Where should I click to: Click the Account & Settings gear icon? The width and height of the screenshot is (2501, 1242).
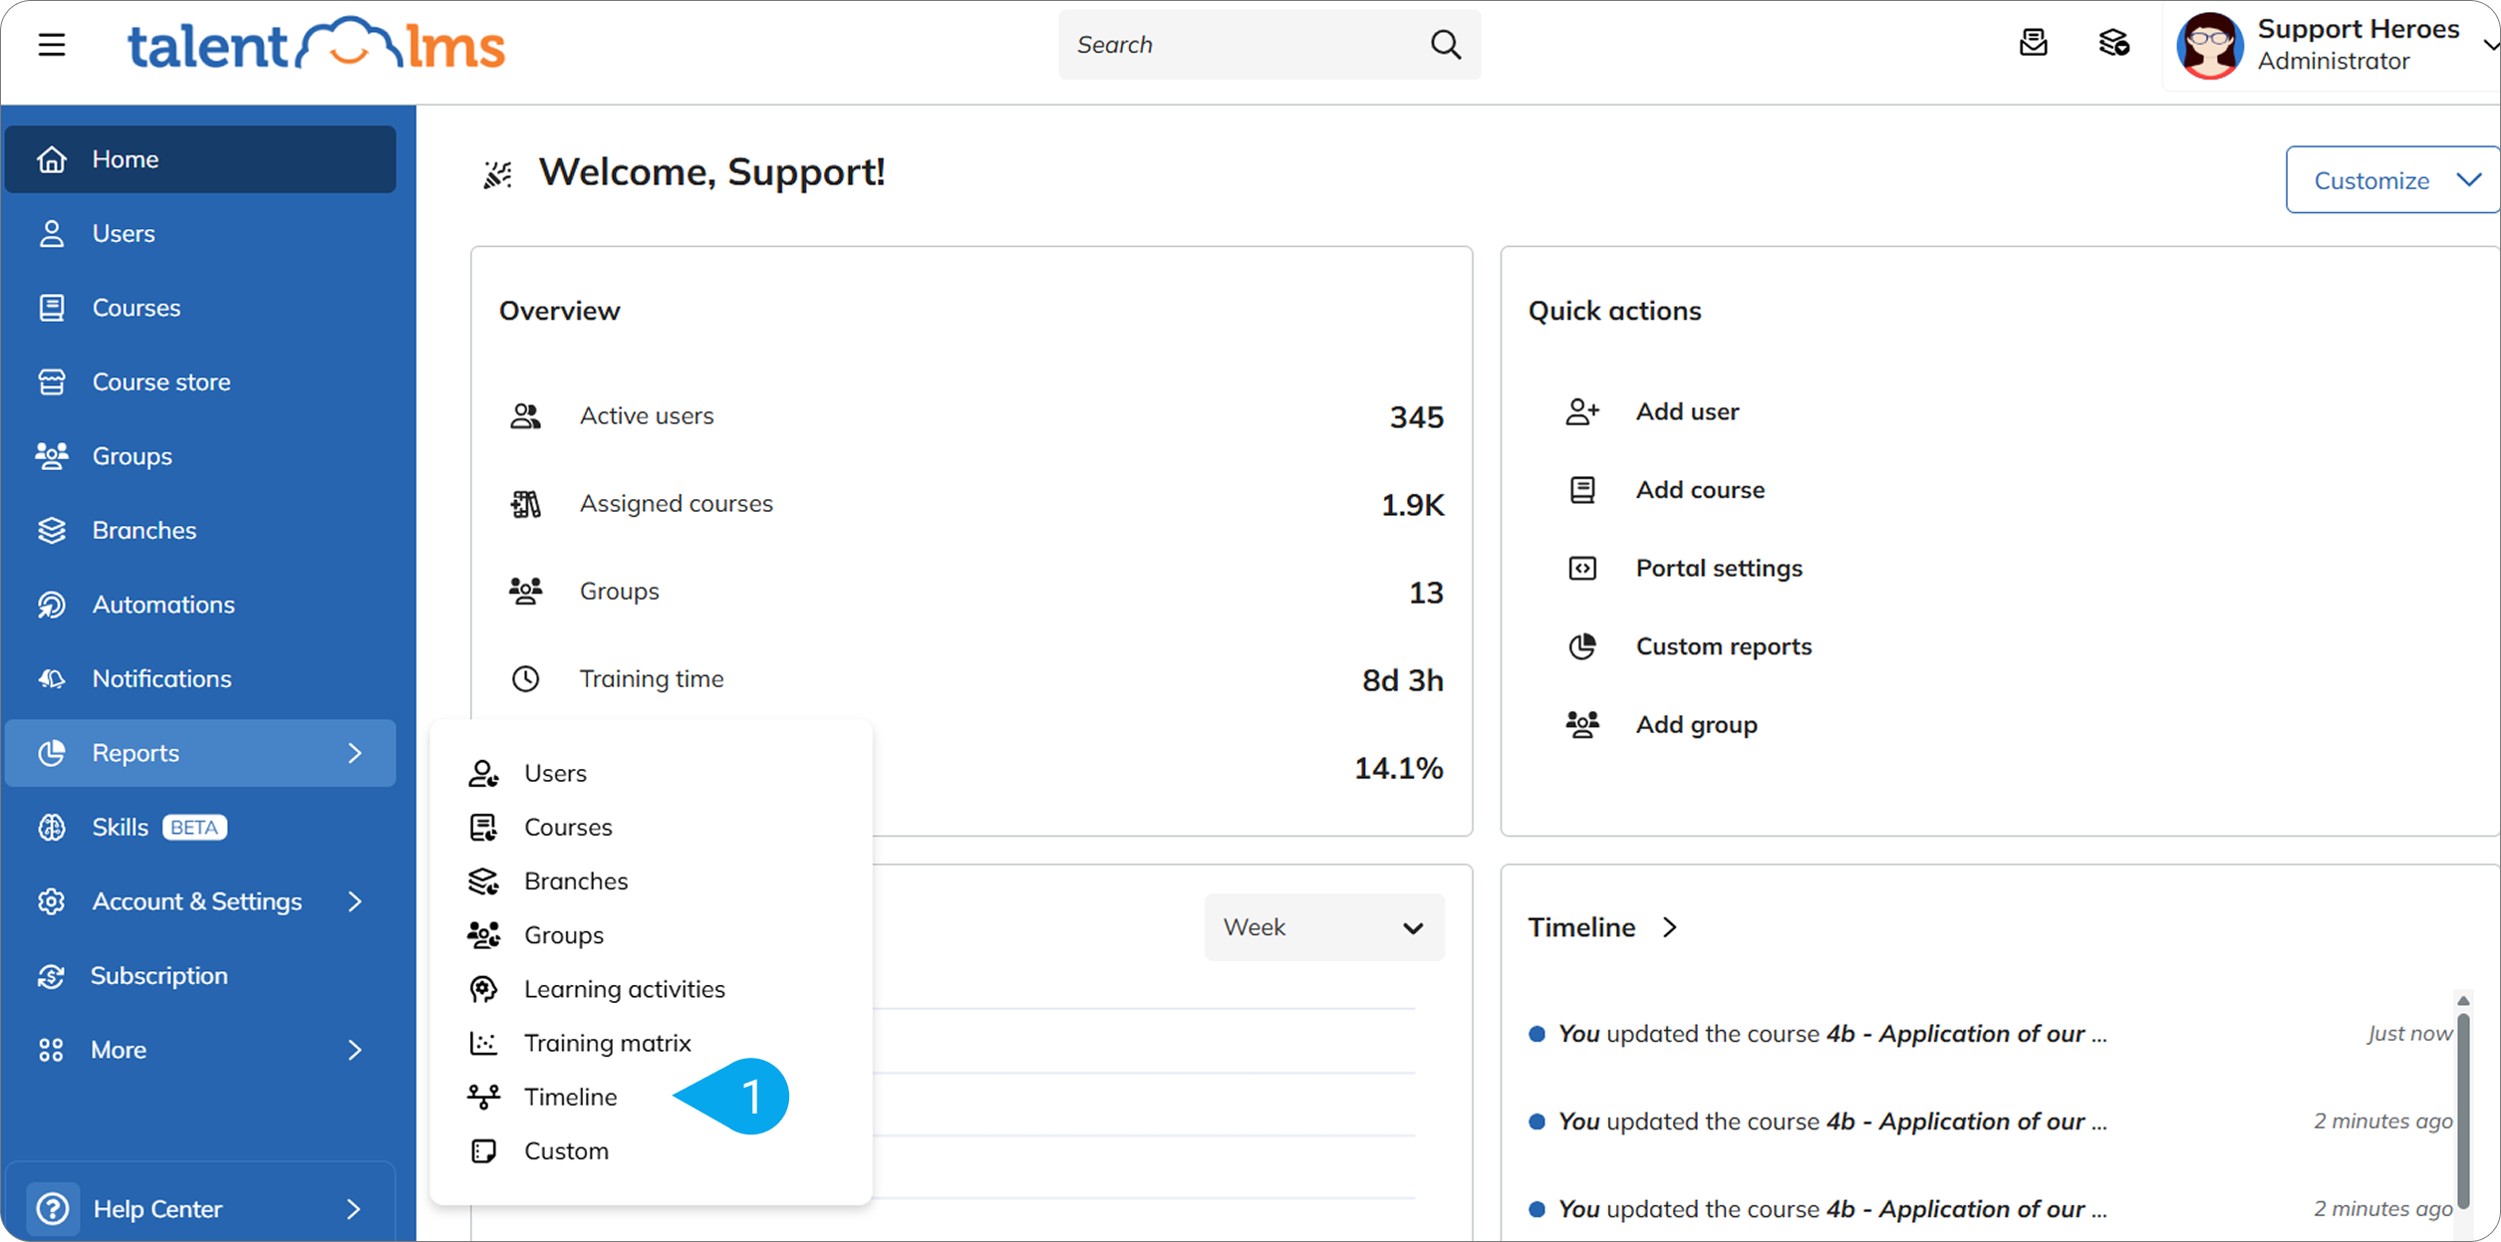(52, 901)
